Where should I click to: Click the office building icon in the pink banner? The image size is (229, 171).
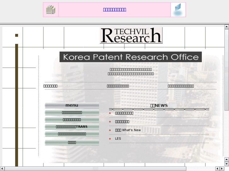tap(51, 10)
